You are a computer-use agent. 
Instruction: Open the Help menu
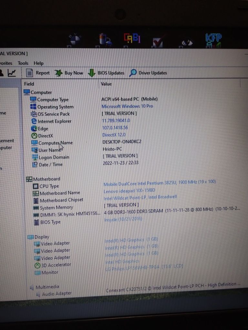click(38, 63)
